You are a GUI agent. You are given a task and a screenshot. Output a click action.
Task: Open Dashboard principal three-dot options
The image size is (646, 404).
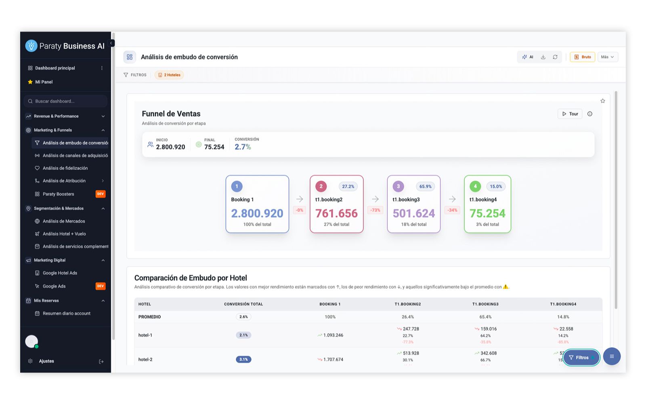[102, 68]
